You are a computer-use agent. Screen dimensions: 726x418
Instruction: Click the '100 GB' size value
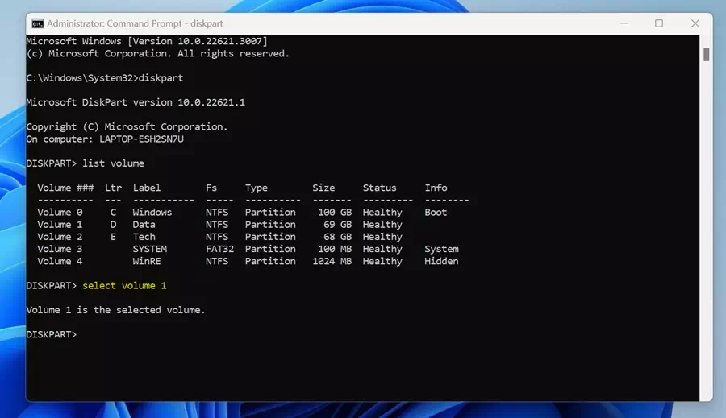335,213
